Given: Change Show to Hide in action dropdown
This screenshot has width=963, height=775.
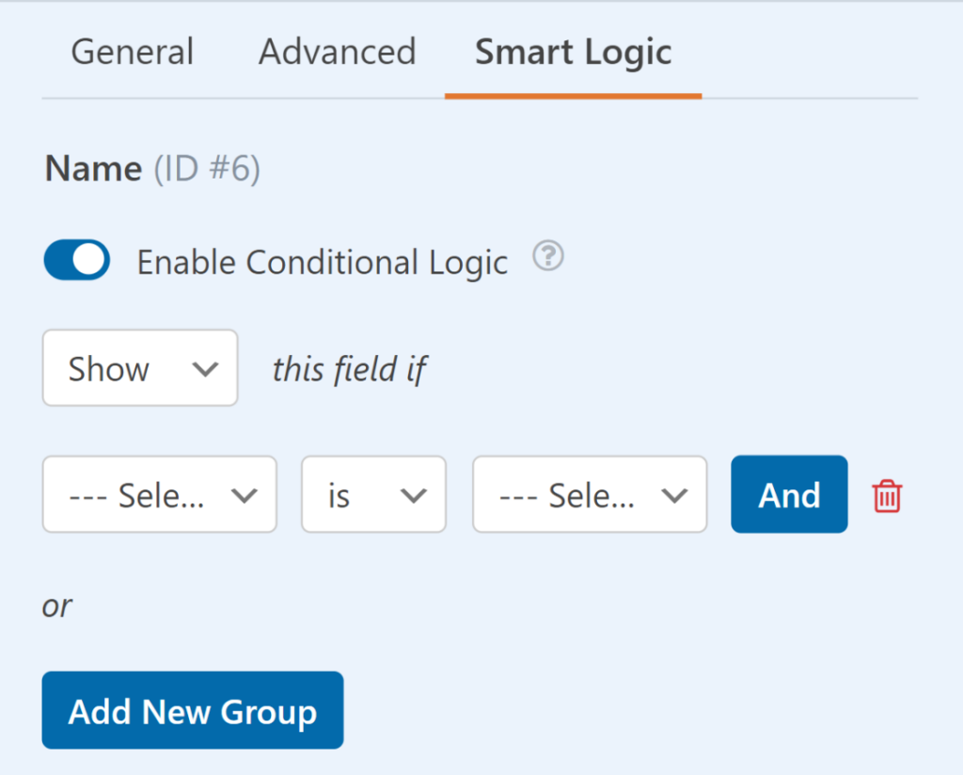Looking at the screenshot, I should pyautogui.click(x=139, y=368).
